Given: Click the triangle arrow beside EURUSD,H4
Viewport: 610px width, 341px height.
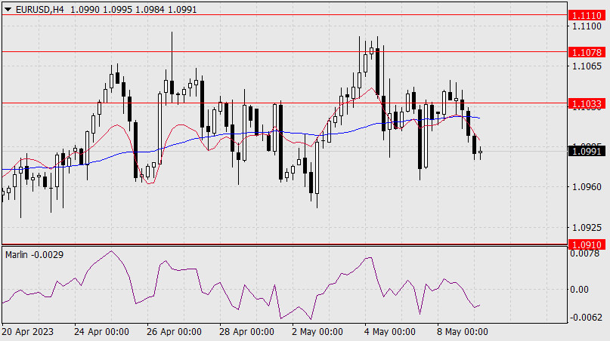Looking at the screenshot, I should click(7, 7).
